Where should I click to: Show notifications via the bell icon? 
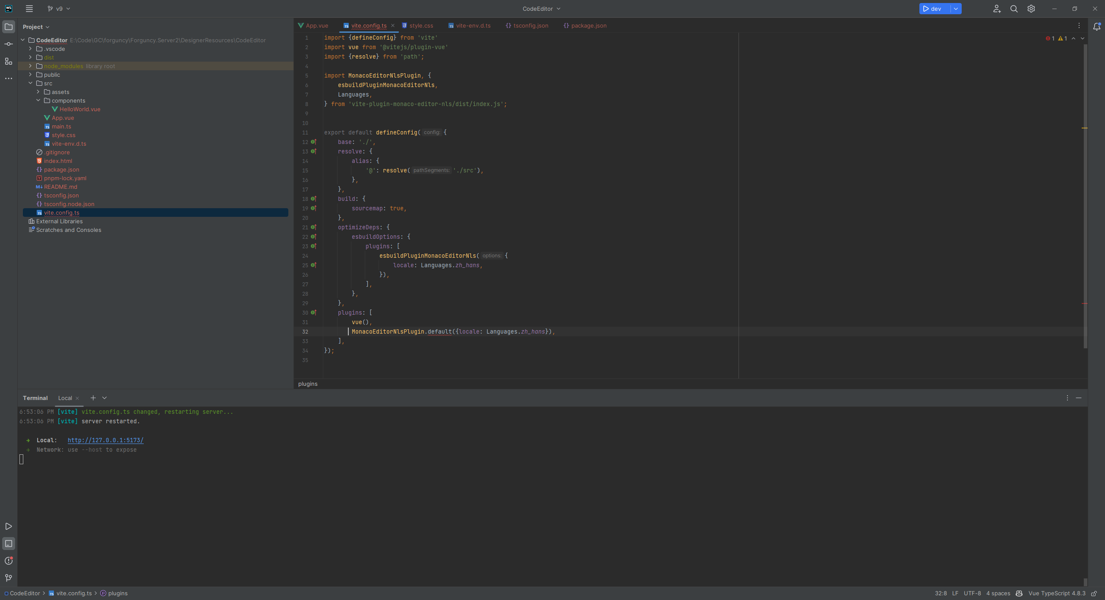pyautogui.click(x=1096, y=26)
